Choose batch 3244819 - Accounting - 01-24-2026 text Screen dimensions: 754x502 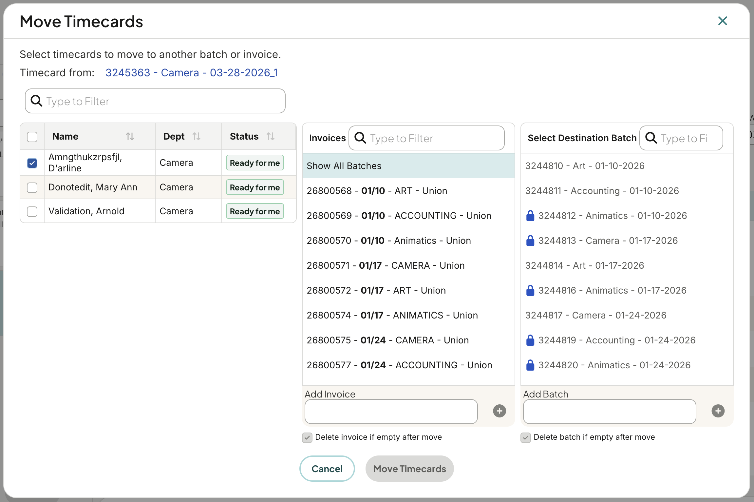(x=617, y=340)
